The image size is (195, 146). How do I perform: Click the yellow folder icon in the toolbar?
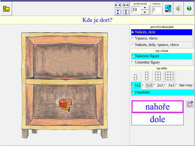(6, 8)
